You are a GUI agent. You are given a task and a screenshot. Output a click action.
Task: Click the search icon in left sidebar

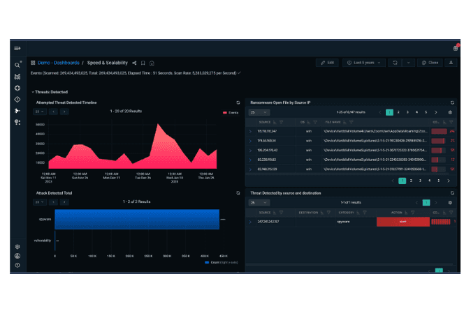coord(17,65)
